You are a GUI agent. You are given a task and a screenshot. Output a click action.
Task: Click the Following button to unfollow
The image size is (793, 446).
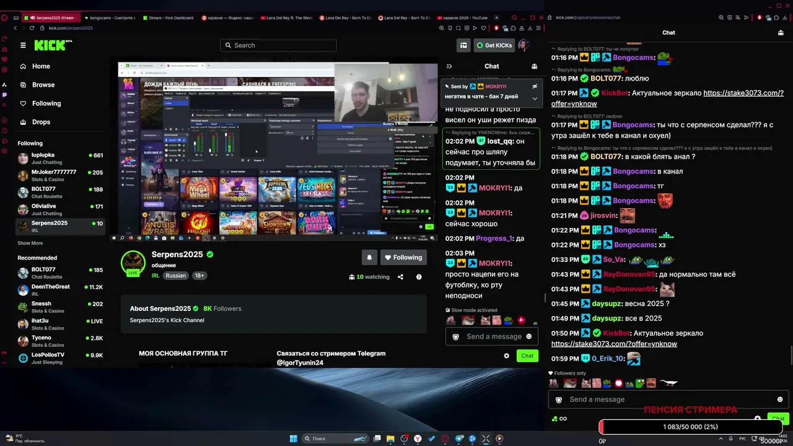click(x=403, y=258)
